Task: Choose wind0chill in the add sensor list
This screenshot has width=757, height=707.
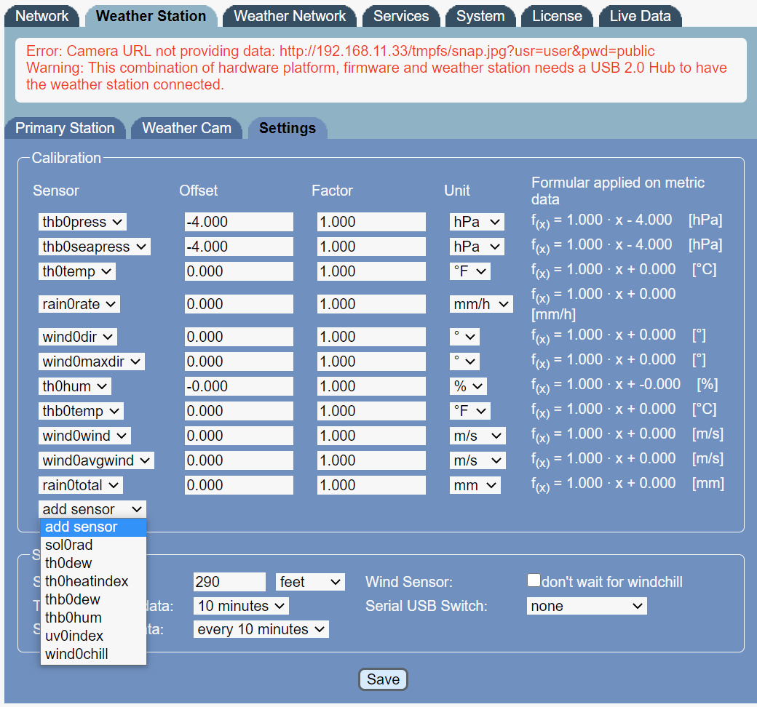Action: click(x=76, y=654)
